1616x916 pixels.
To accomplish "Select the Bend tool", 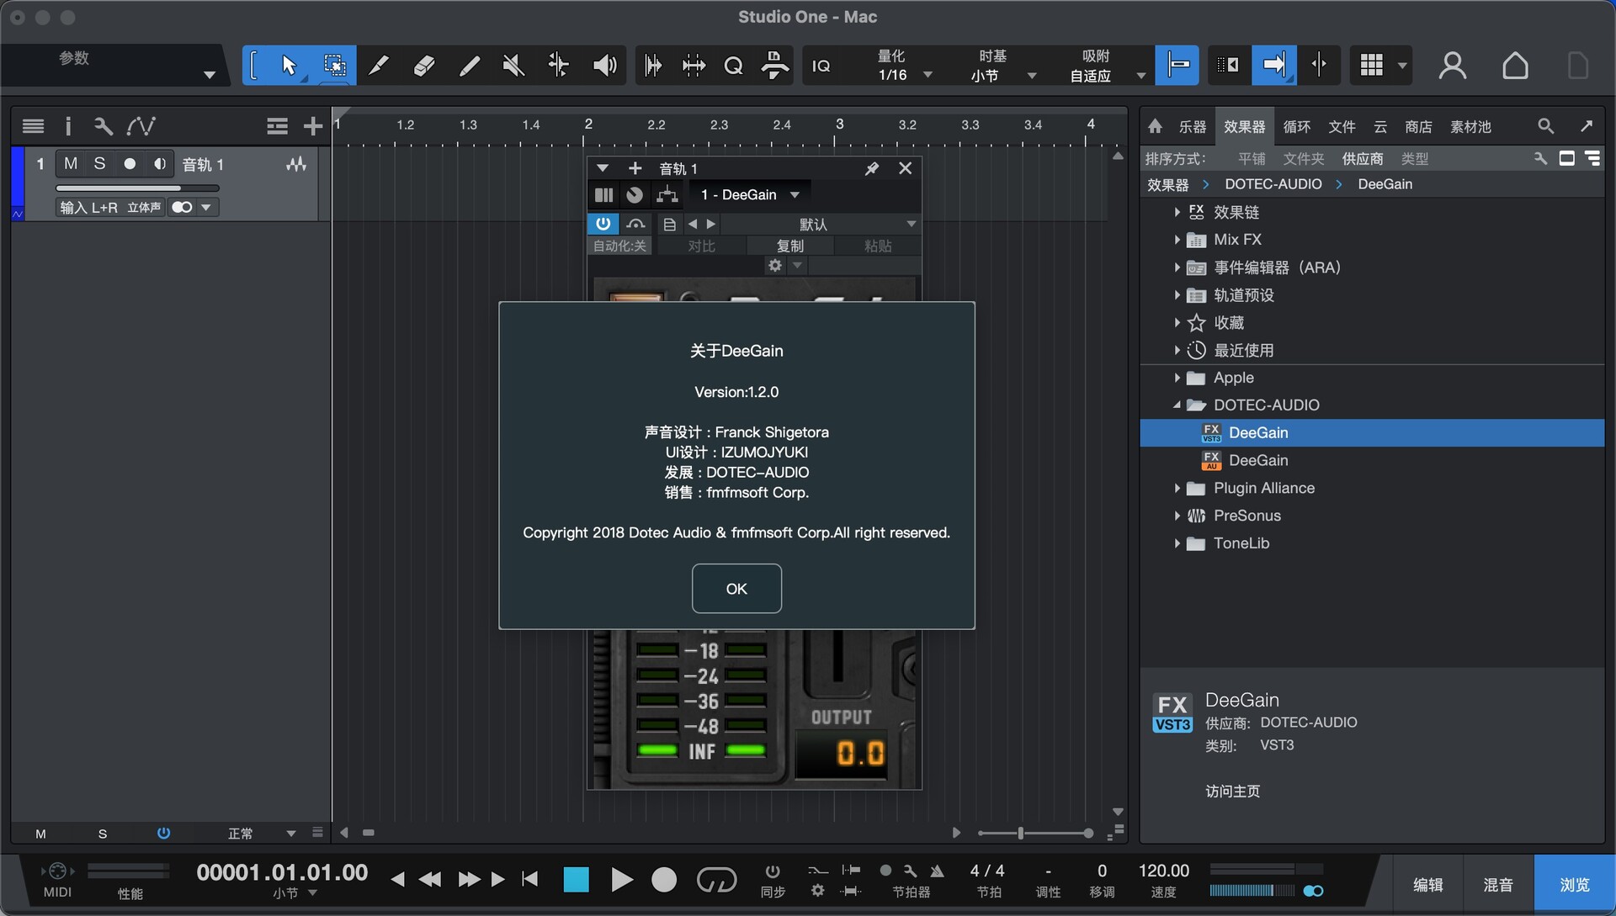I will [x=558, y=66].
